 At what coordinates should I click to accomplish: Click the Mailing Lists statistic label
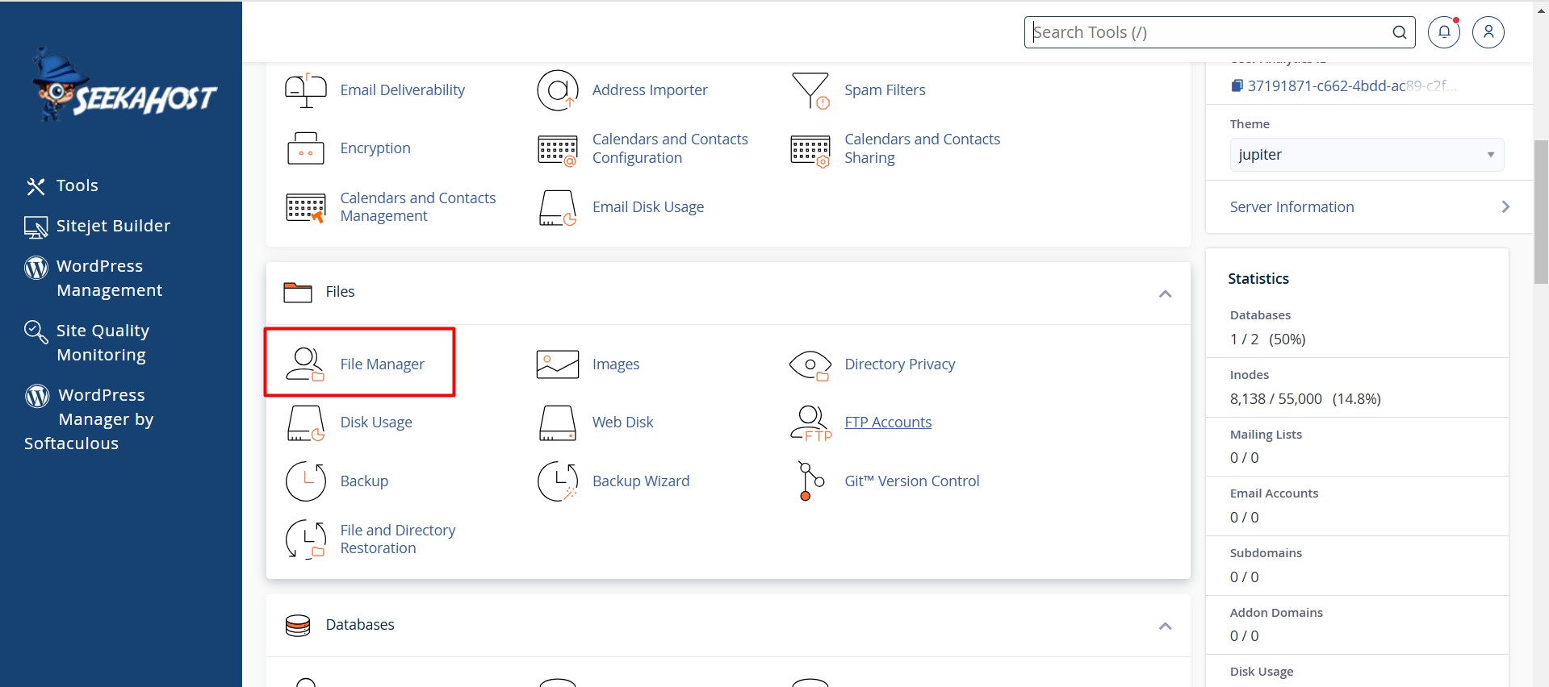1266,435
